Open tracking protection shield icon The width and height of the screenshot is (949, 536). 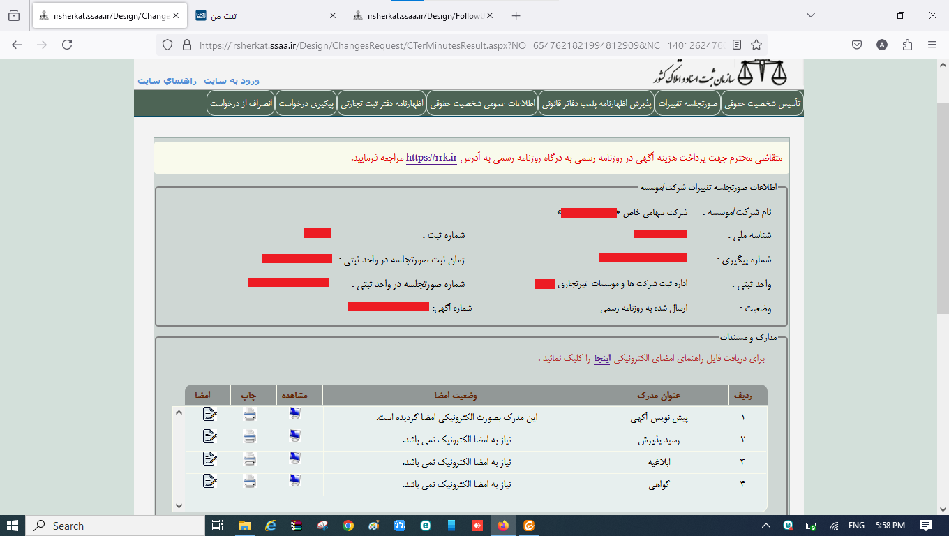(x=167, y=45)
